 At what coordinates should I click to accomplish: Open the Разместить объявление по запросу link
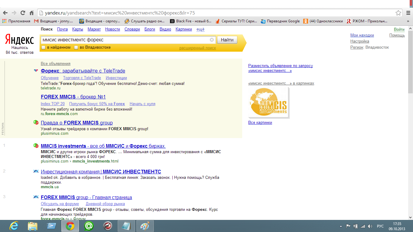(281, 68)
